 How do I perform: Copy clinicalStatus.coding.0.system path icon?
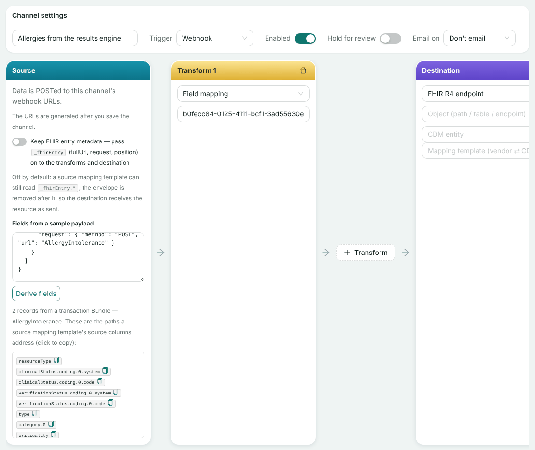(x=105, y=371)
